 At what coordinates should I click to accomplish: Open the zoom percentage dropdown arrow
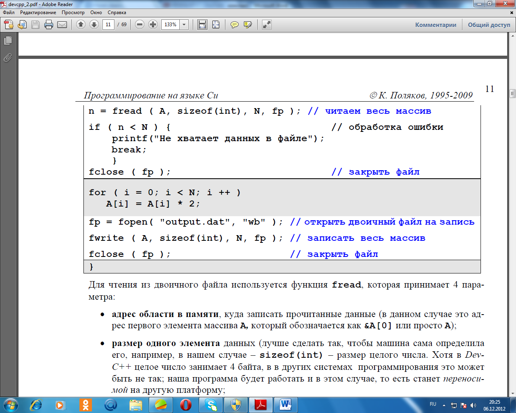tap(184, 25)
